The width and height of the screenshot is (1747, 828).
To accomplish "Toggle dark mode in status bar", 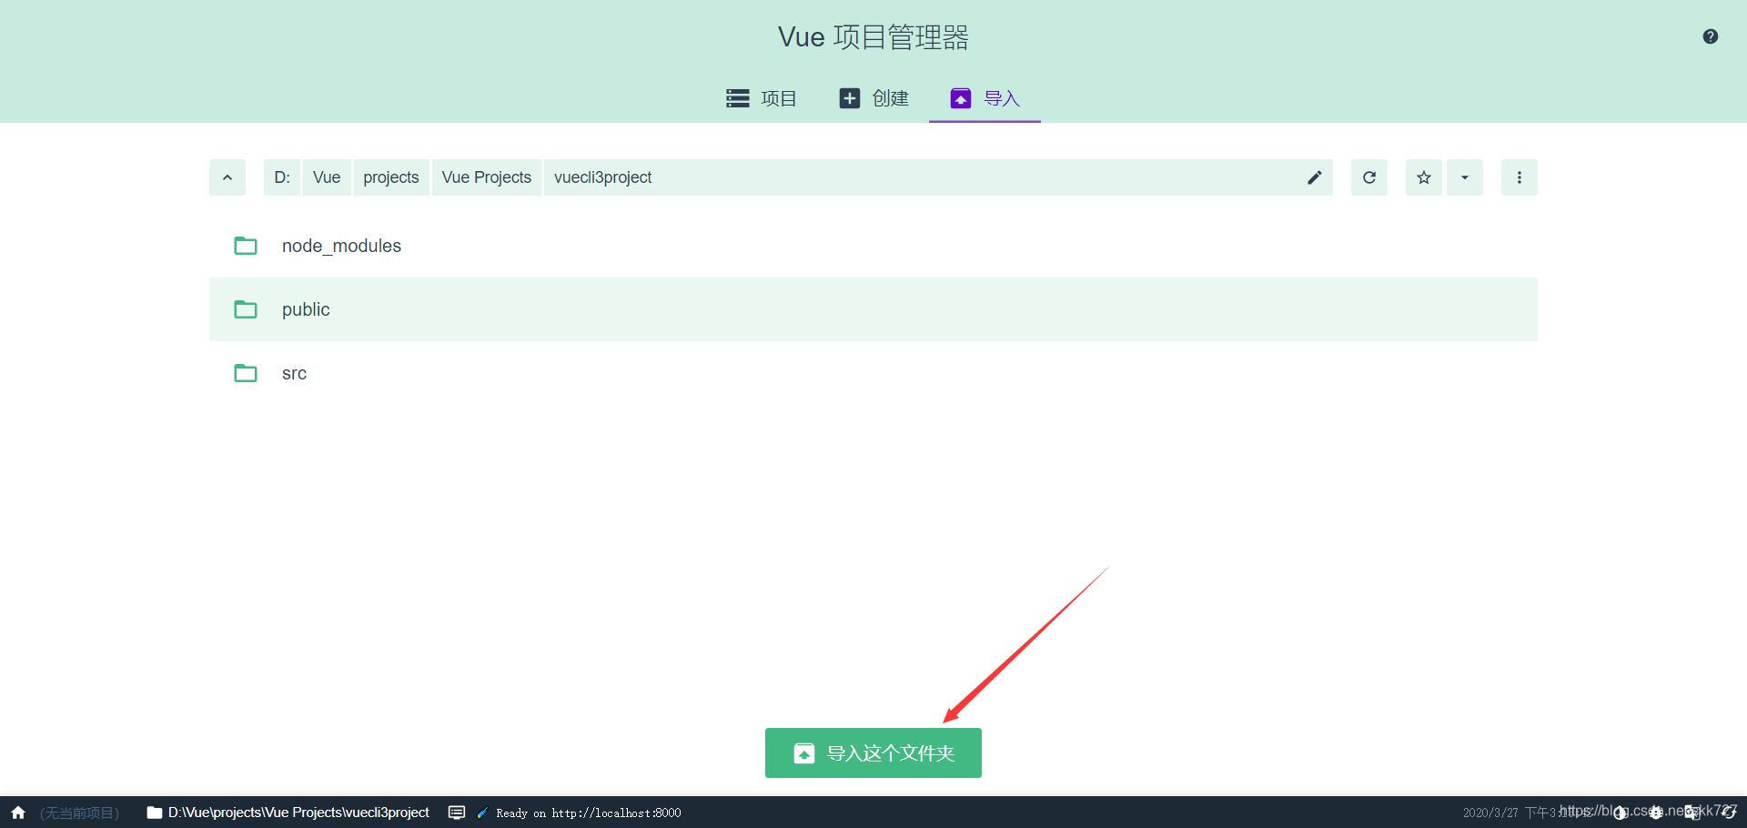I will [x=1621, y=813].
